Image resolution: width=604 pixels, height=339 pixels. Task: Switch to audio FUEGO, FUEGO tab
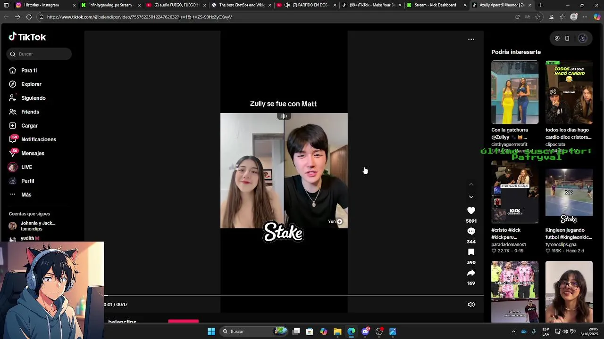(x=176, y=5)
